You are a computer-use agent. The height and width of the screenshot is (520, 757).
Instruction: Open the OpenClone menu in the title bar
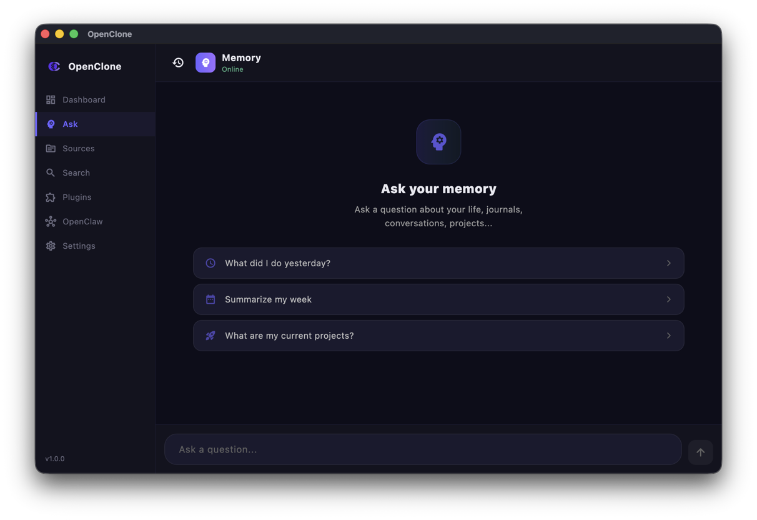110,34
